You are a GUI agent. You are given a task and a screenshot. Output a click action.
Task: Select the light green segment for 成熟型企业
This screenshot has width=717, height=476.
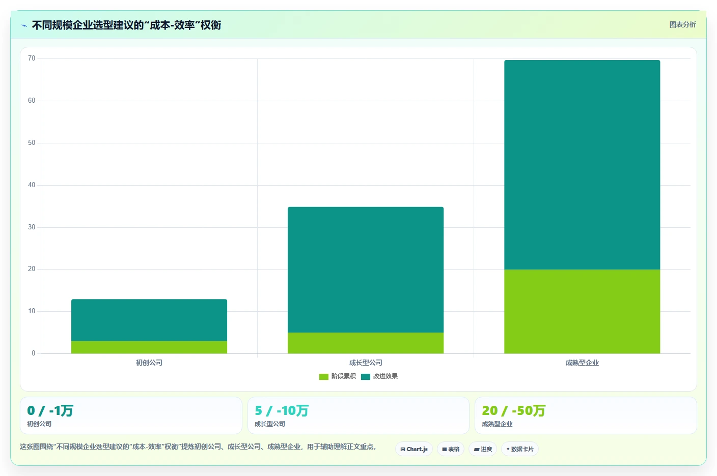(582, 312)
